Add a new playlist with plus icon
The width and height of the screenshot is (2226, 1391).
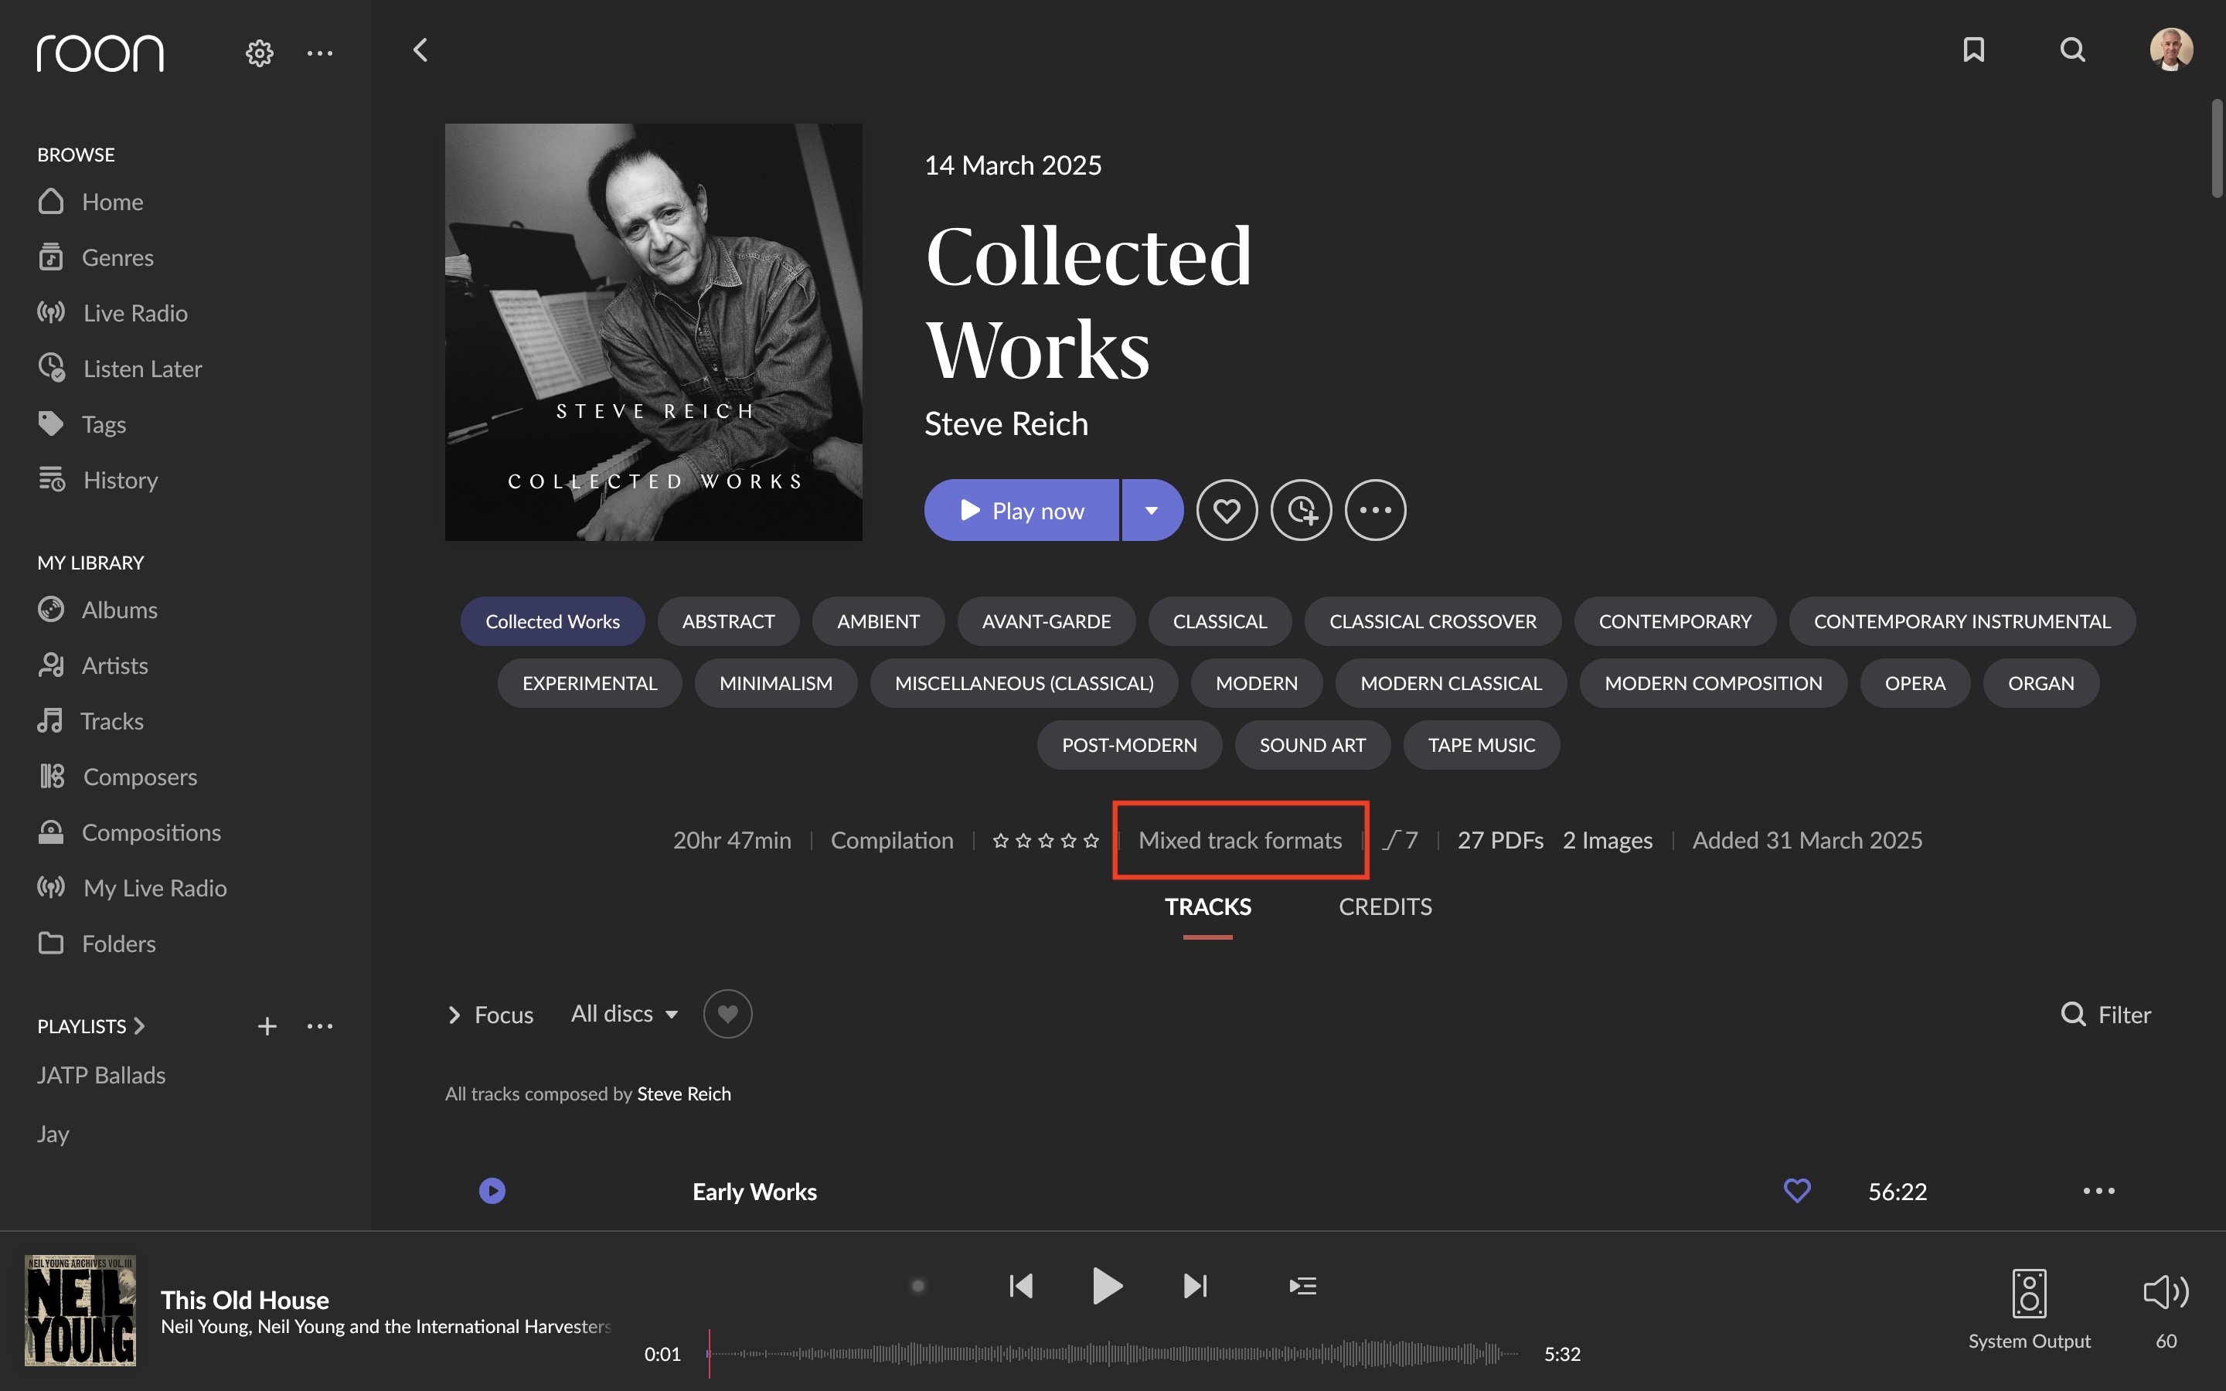pos(267,1025)
